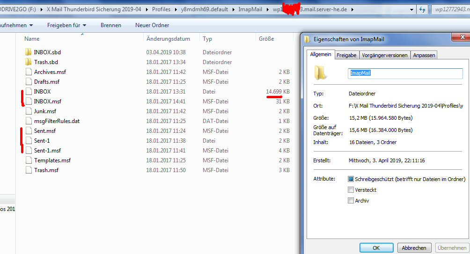Click the ImapMail folder name field
The width and height of the screenshot is (470, 254).
click(x=405, y=73)
